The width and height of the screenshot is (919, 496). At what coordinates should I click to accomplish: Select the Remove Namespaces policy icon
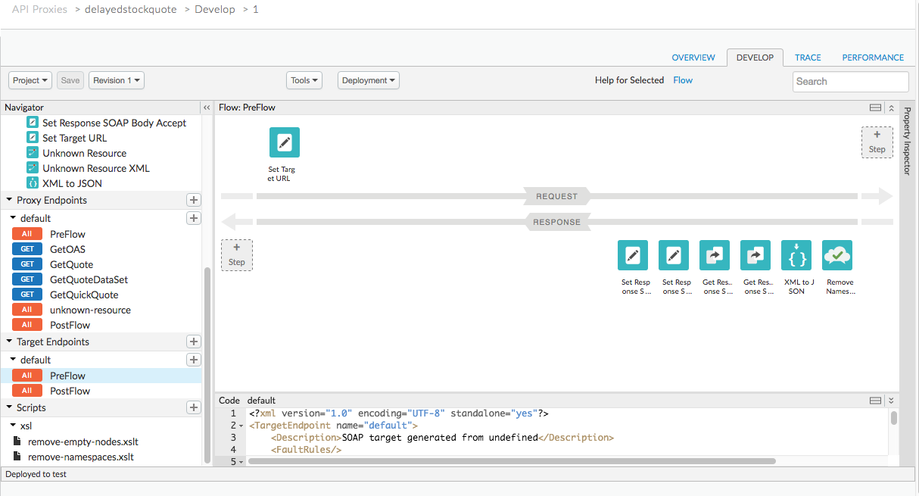pyautogui.click(x=836, y=255)
